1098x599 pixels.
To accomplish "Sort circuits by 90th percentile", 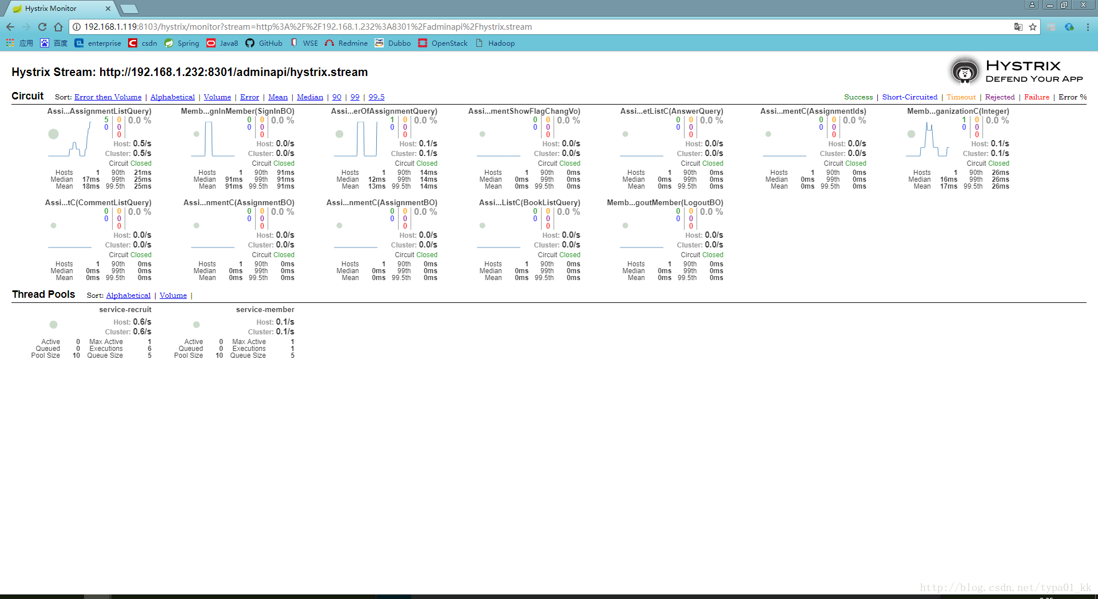I will 337,97.
